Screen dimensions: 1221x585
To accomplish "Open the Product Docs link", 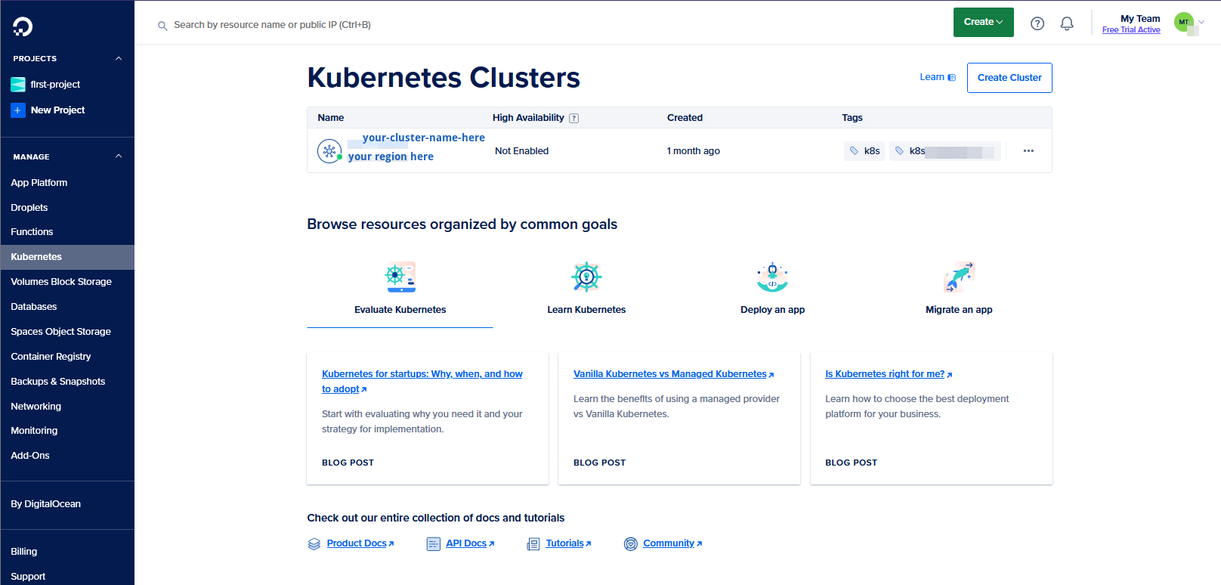I will [x=360, y=543].
